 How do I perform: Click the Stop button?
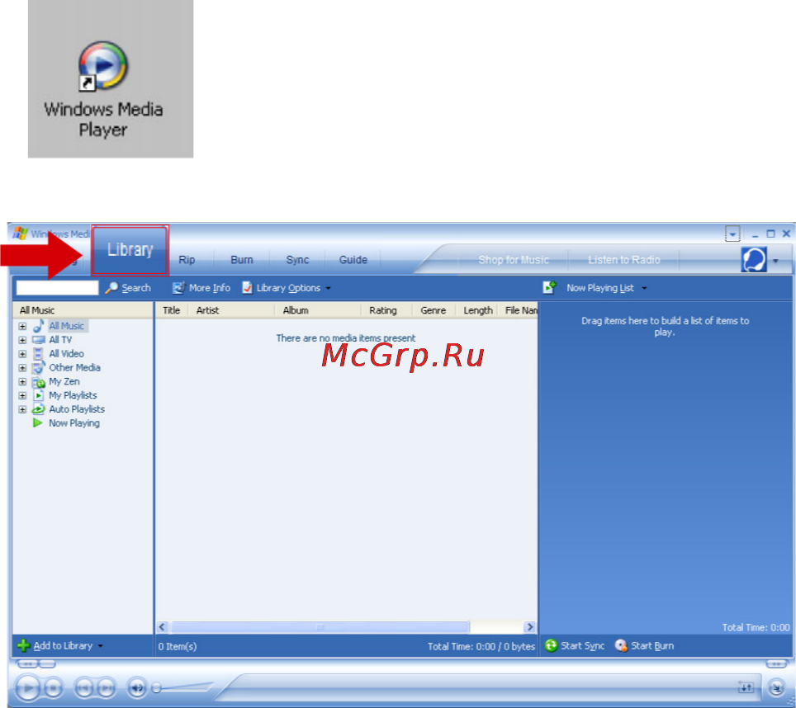coord(54,687)
